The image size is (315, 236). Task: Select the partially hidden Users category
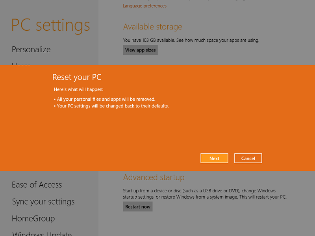[x=21, y=64]
